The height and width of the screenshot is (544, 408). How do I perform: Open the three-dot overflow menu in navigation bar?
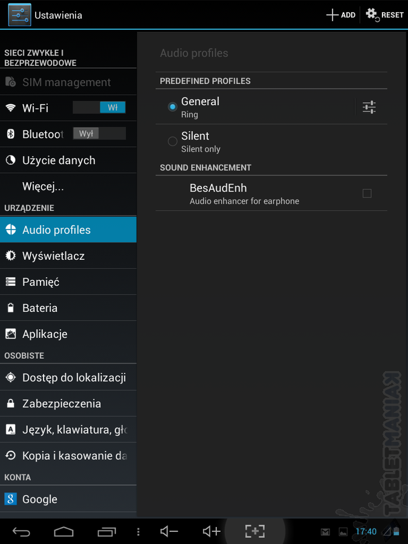pyautogui.click(x=138, y=531)
